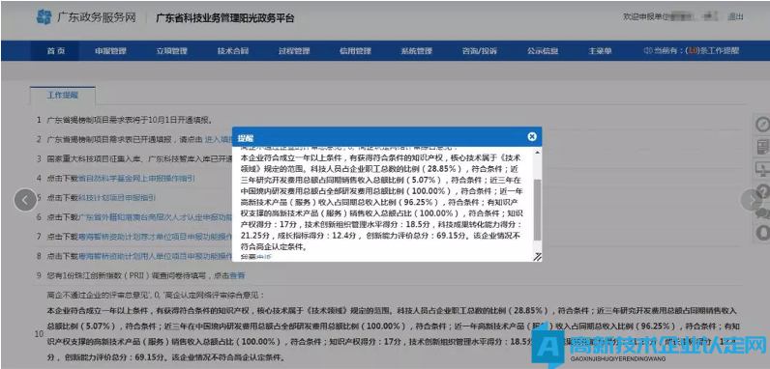Image resolution: width=770 pixels, height=369 pixels.
Task: Click 进入填报 link in row 2
Action: click(x=218, y=139)
